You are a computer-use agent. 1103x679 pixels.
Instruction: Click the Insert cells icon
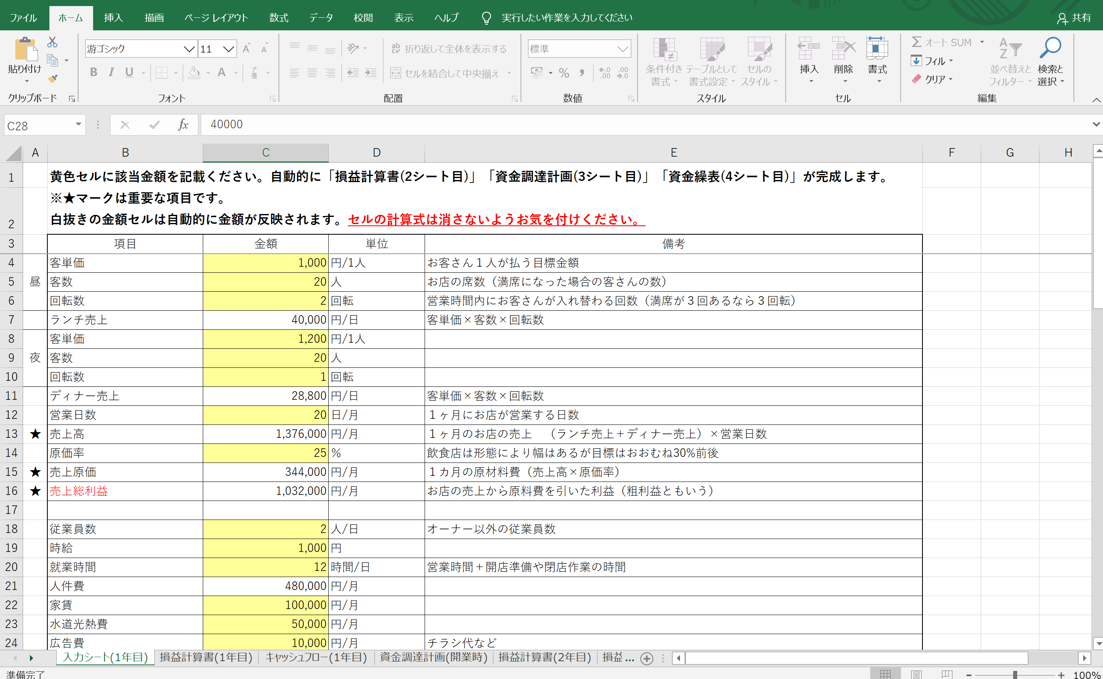pos(808,49)
